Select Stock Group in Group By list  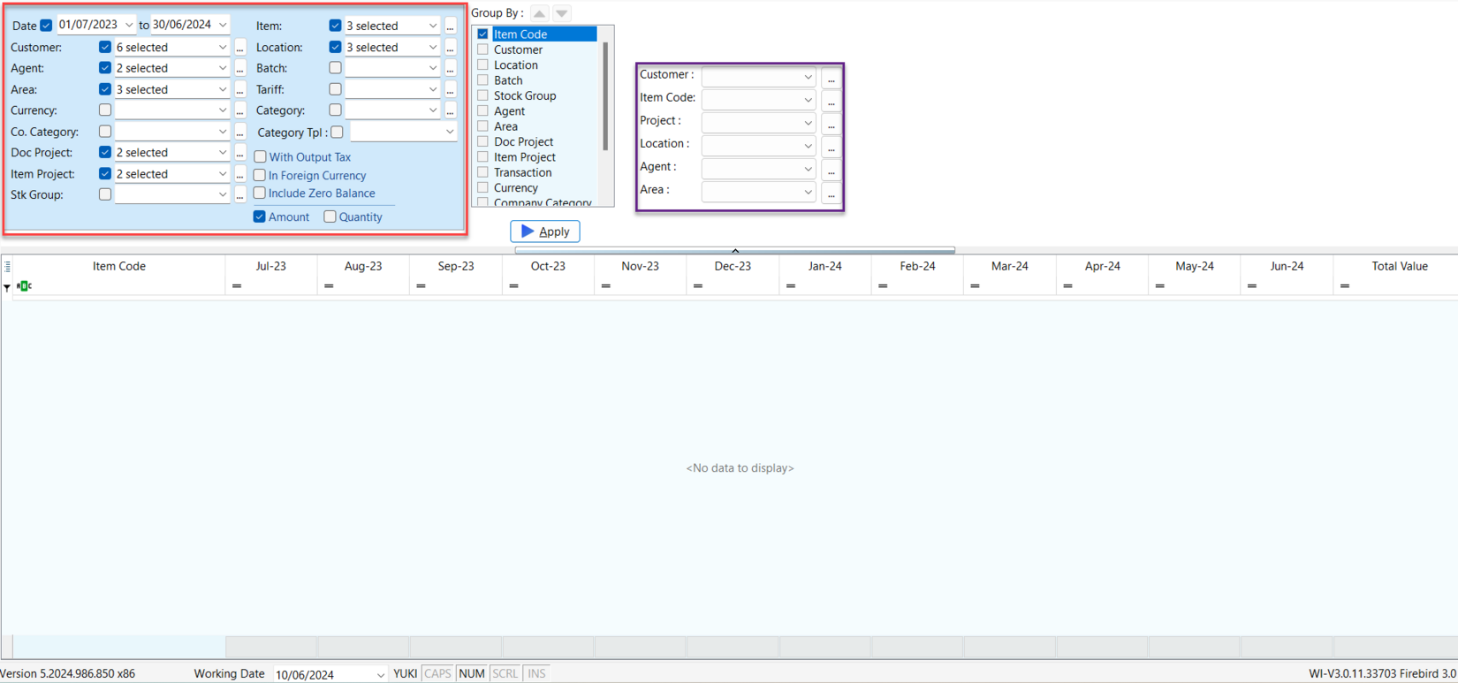coord(483,96)
